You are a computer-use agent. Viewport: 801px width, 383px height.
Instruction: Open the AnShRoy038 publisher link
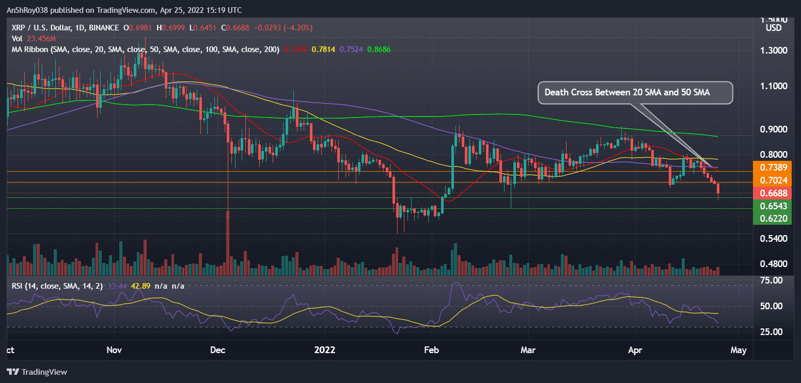click(28, 10)
